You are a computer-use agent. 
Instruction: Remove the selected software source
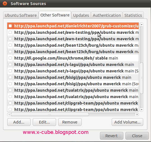tap(70, 122)
